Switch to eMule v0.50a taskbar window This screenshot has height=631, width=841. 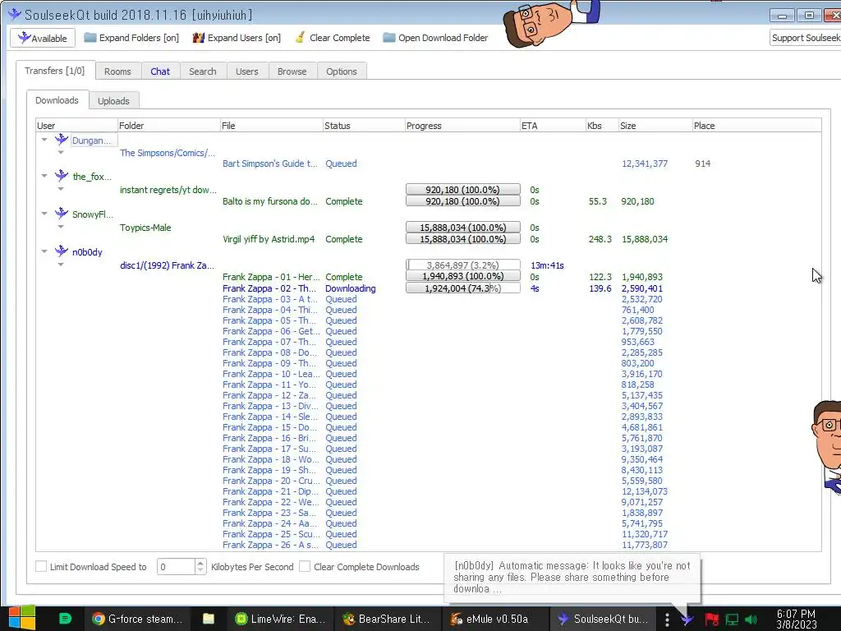pos(494,619)
